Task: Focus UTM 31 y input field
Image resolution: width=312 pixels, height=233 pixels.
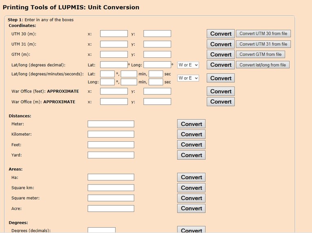Action: (x=157, y=44)
